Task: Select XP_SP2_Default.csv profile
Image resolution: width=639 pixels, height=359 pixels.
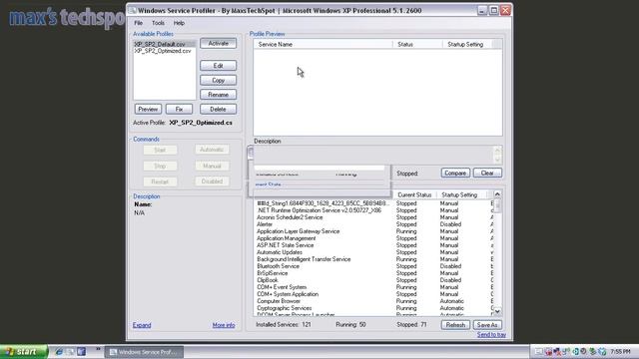Action: click(164, 44)
